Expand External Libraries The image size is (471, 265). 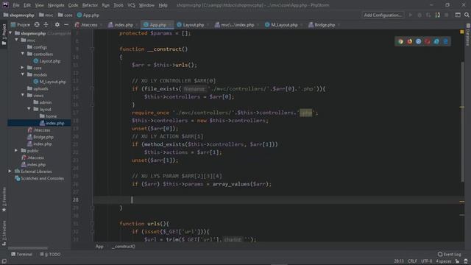point(10,171)
